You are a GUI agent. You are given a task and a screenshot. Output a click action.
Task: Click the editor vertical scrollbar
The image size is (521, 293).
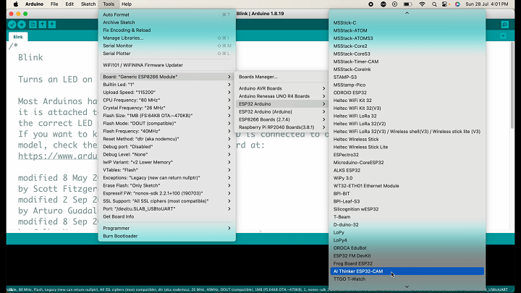click(512, 85)
